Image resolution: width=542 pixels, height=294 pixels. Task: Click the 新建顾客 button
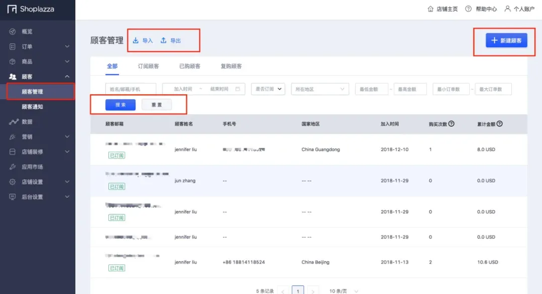pyautogui.click(x=506, y=41)
